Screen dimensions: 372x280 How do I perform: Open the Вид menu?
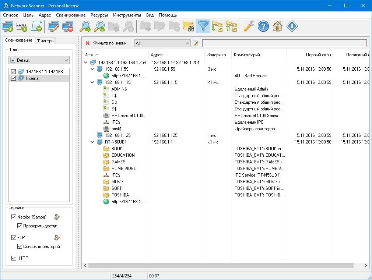150,15
